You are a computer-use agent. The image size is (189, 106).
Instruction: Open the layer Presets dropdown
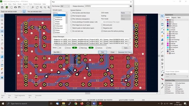[177, 77]
